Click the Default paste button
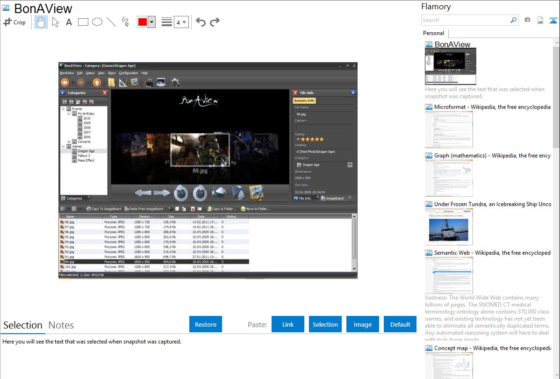Viewport: 560px width, 379px height. [400, 324]
